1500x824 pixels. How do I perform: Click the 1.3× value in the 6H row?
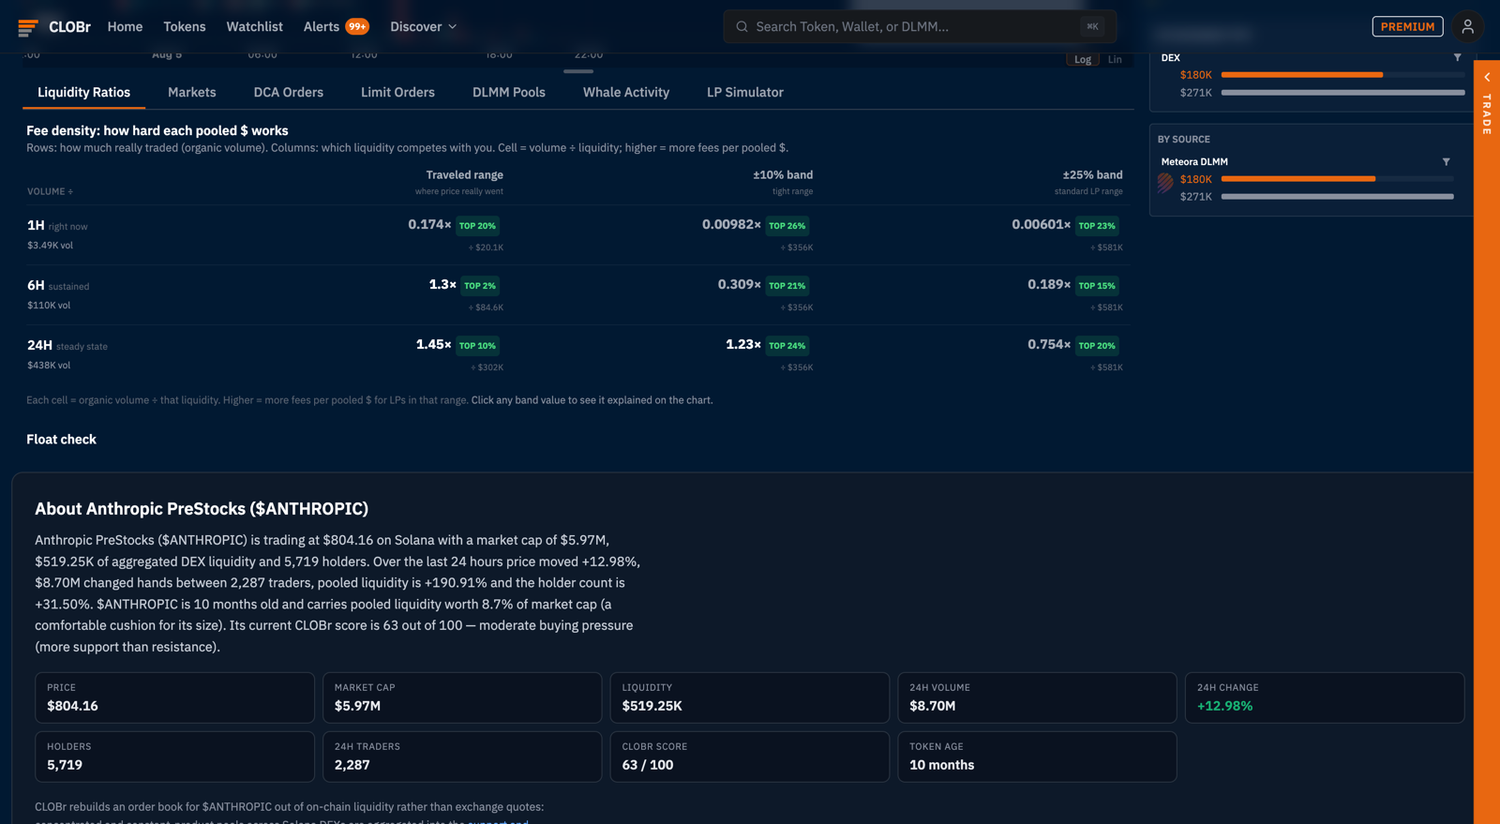(442, 285)
